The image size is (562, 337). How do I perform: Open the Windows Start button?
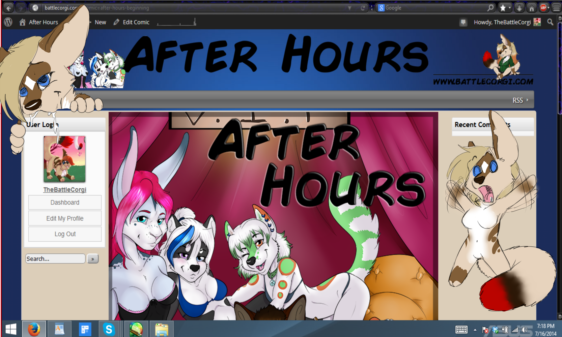tap(11, 329)
